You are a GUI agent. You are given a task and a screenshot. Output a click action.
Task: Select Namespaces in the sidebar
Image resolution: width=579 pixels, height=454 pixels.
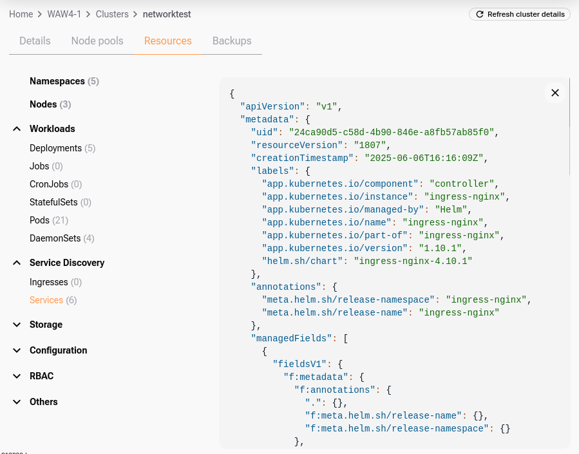click(x=57, y=80)
